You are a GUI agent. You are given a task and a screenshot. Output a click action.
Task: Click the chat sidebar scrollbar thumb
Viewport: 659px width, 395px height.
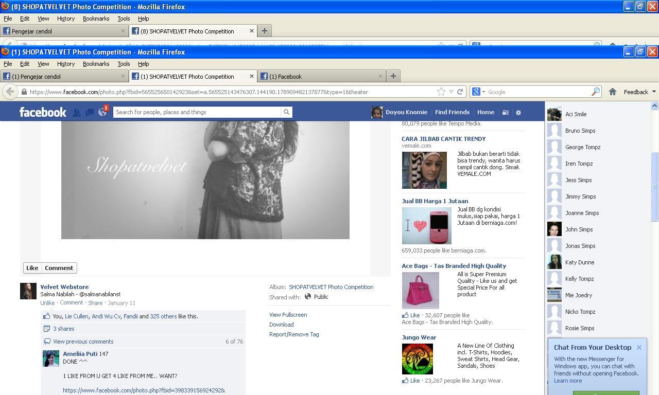[654, 187]
